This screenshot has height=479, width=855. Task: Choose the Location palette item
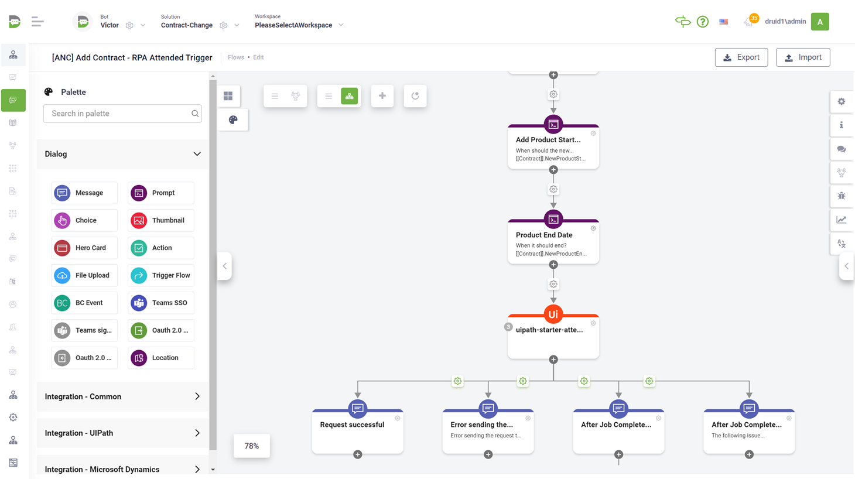pos(161,358)
